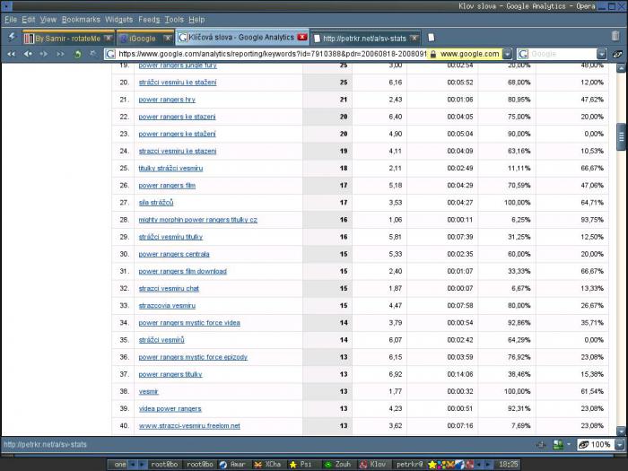This screenshot has height=471, width=628.
Task: Click the wand icon next to reload
Action: [93, 53]
